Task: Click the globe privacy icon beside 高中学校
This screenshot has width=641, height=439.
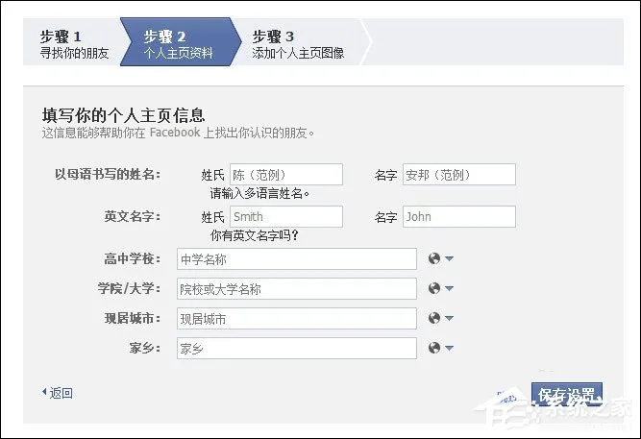Action: coord(434,258)
